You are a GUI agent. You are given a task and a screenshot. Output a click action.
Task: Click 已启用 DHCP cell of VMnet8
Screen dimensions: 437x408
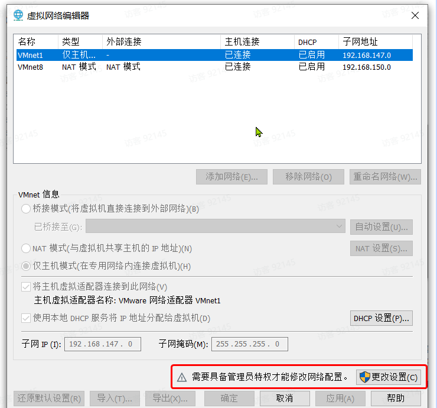click(312, 67)
